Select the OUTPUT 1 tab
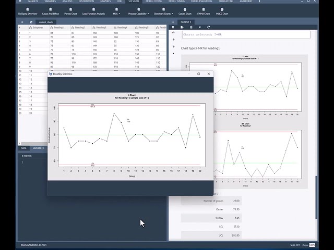This screenshot has width=334, height=250. pos(186,22)
